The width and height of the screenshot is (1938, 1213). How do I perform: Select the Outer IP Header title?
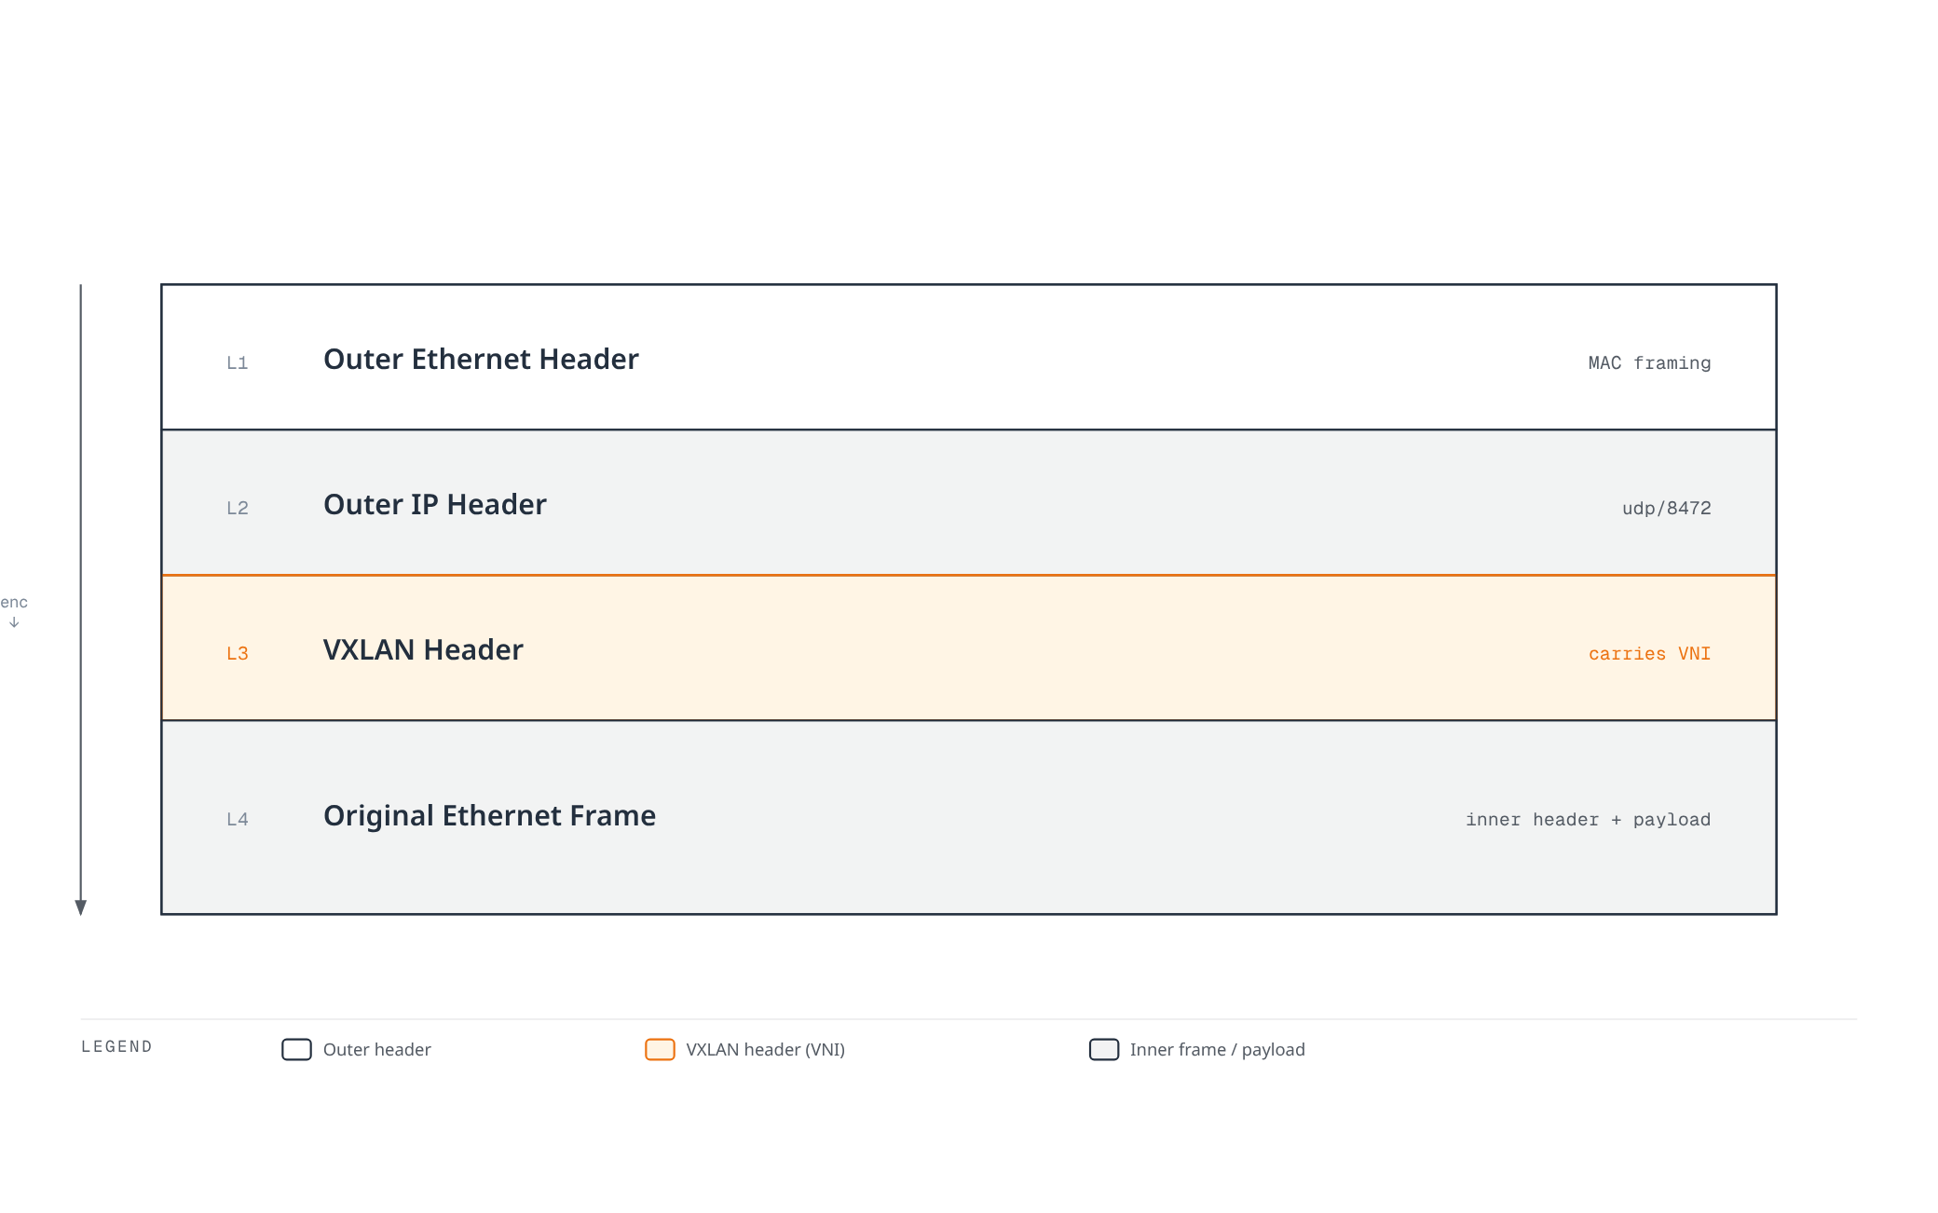434,504
